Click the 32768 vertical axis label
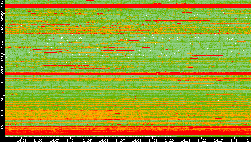 [x=2, y=70]
